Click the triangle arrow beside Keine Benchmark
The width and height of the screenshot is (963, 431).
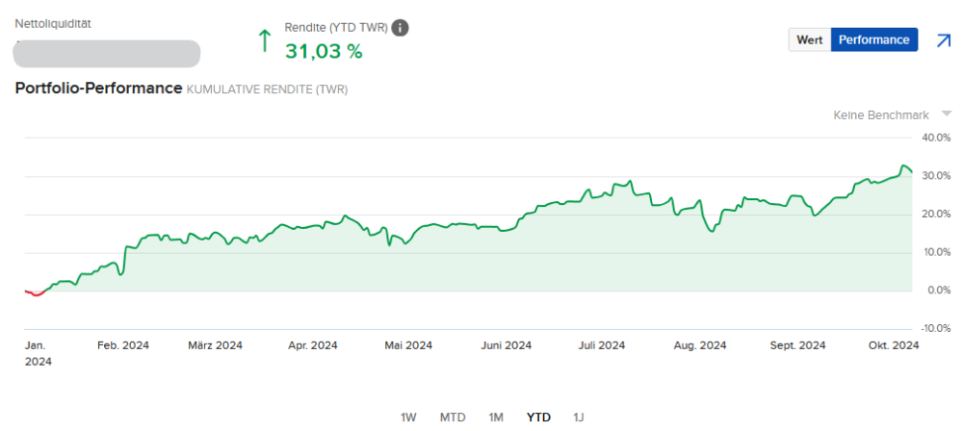pyautogui.click(x=946, y=114)
